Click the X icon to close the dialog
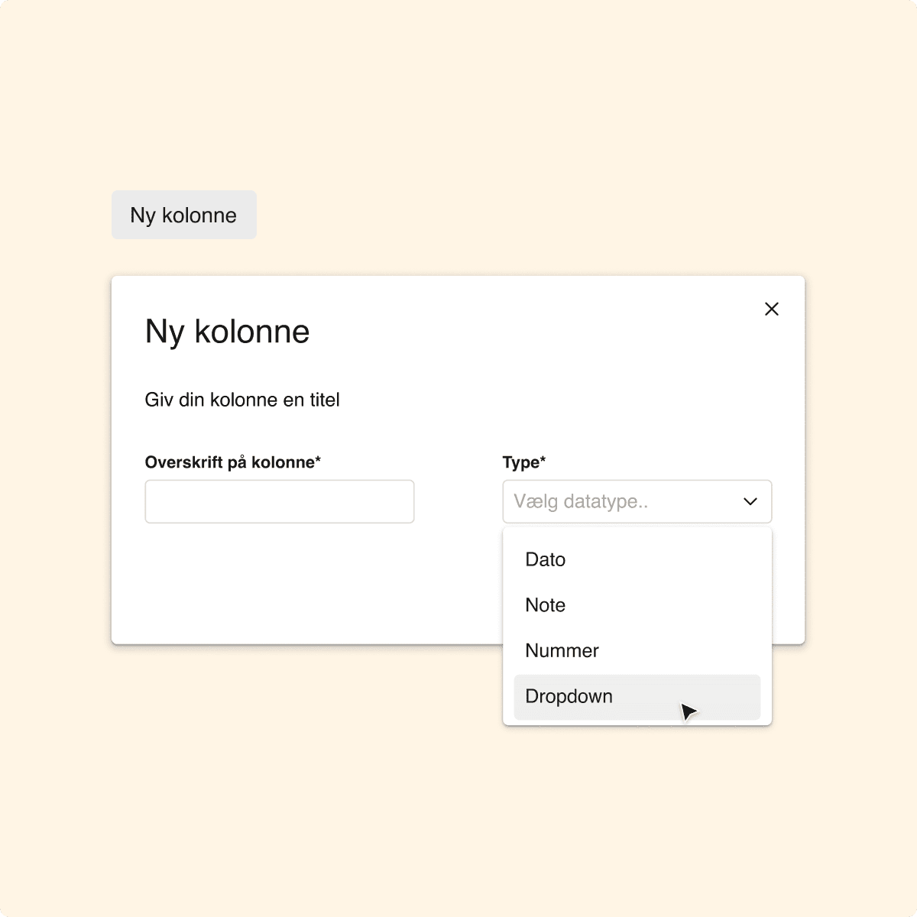Screen dimensions: 917x917 [772, 309]
